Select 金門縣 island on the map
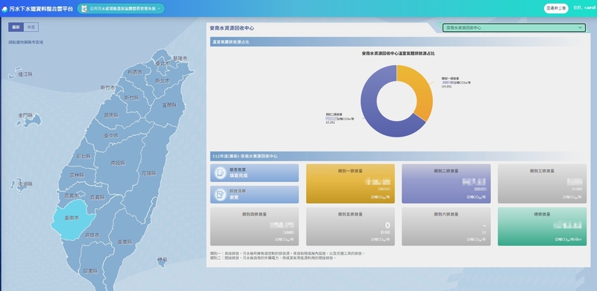 pyautogui.click(x=28, y=119)
